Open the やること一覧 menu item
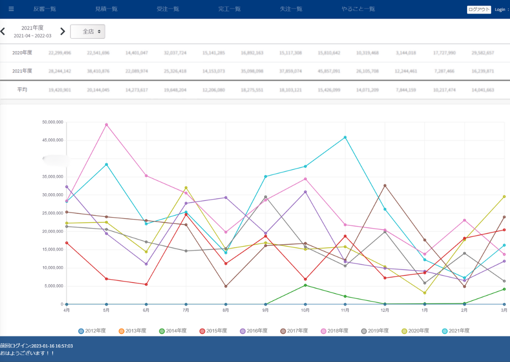 pyautogui.click(x=358, y=9)
